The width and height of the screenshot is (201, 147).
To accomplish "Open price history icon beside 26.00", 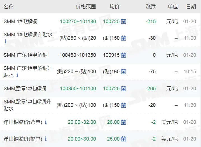I will pos(123,122).
